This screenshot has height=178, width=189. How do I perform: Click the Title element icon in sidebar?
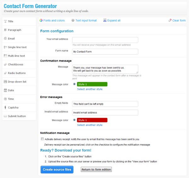[x=5, y=21]
